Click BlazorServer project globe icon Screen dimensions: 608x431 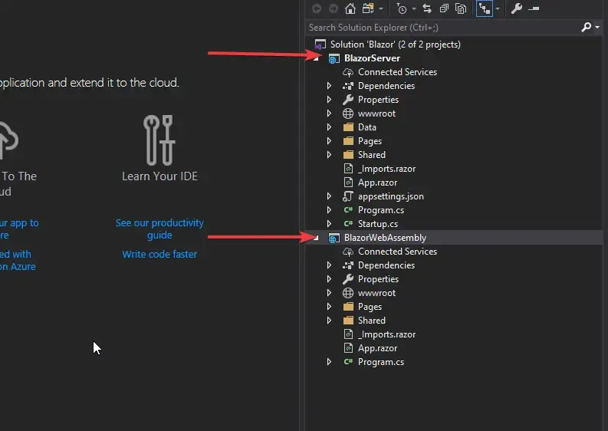point(334,58)
